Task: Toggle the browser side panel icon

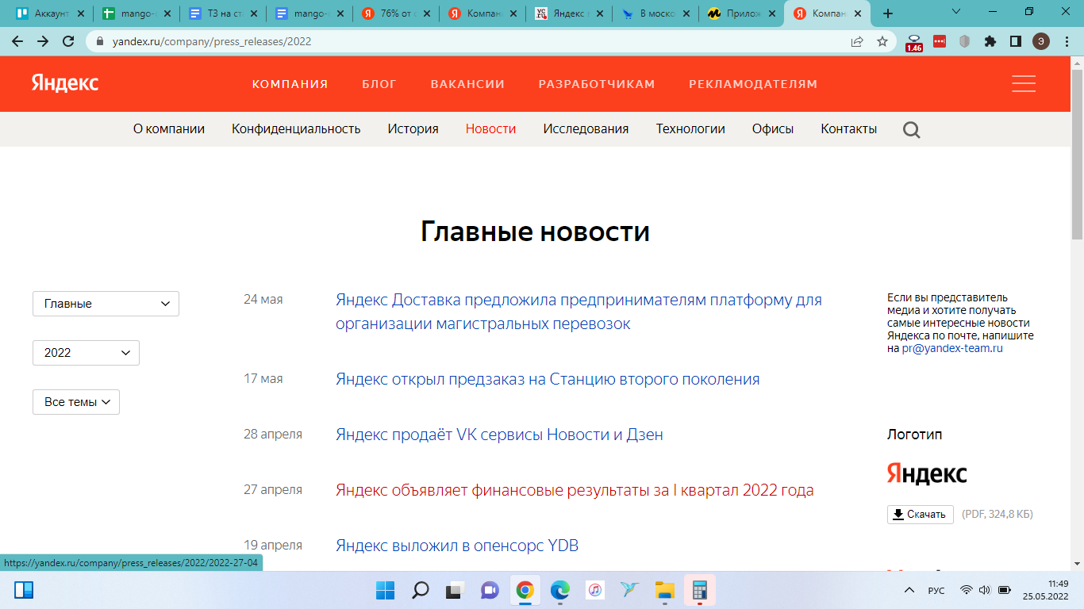Action: tap(1015, 41)
